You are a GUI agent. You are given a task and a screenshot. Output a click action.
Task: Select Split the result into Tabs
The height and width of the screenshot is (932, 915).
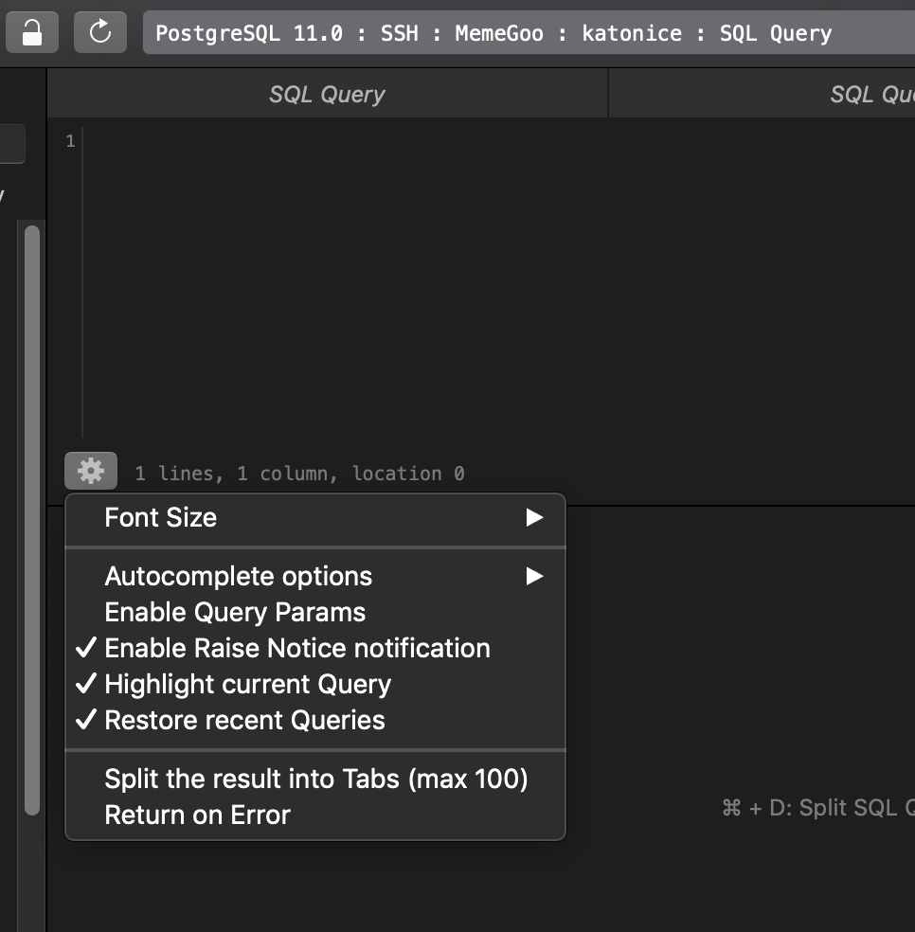click(x=314, y=779)
